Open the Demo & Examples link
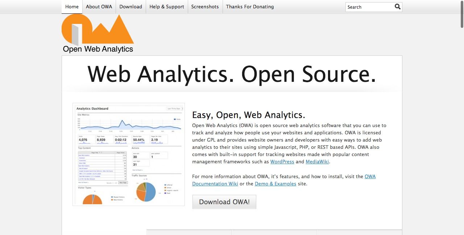The height and width of the screenshot is (235, 464). pyautogui.click(x=275, y=184)
